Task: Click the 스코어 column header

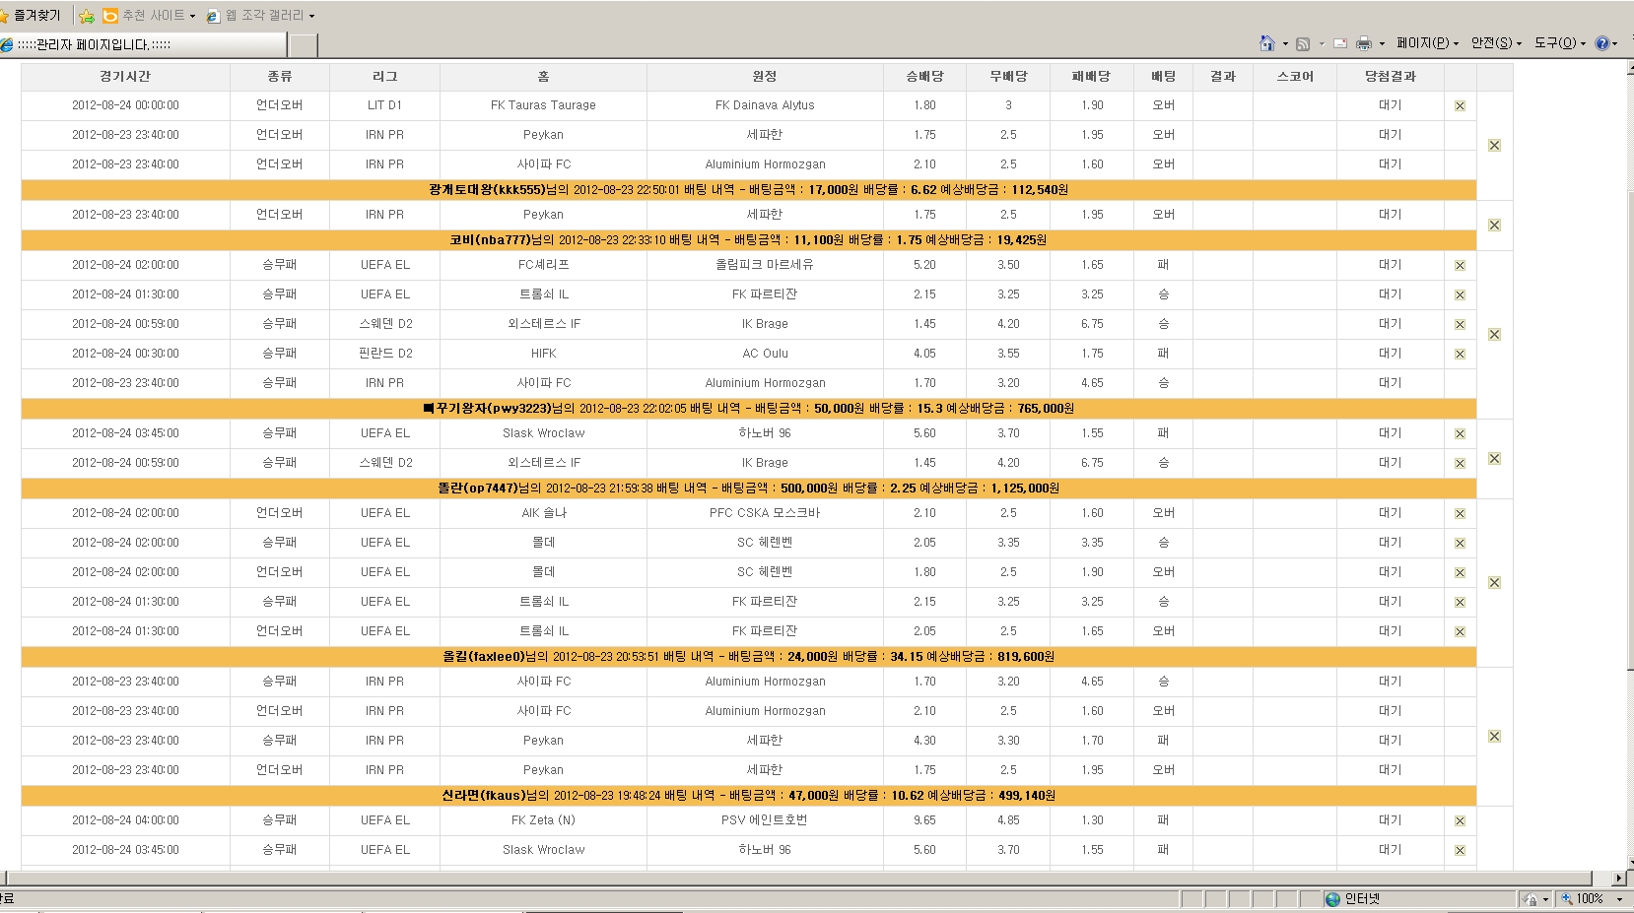Action: click(x=1295, y=77)
